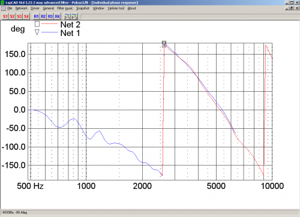Open the Network menu
The width and height of the screenshot is (300, 217).
pyautogui.click(x=22, y=8)
